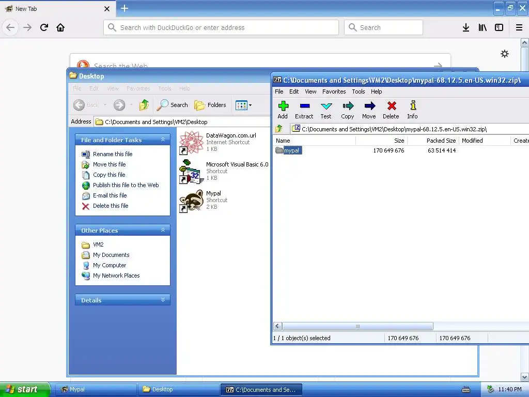The width and height of the screenshot is (529, 397).
Task: Click the Explorer Forward button
Action: (x=119, y=105)
